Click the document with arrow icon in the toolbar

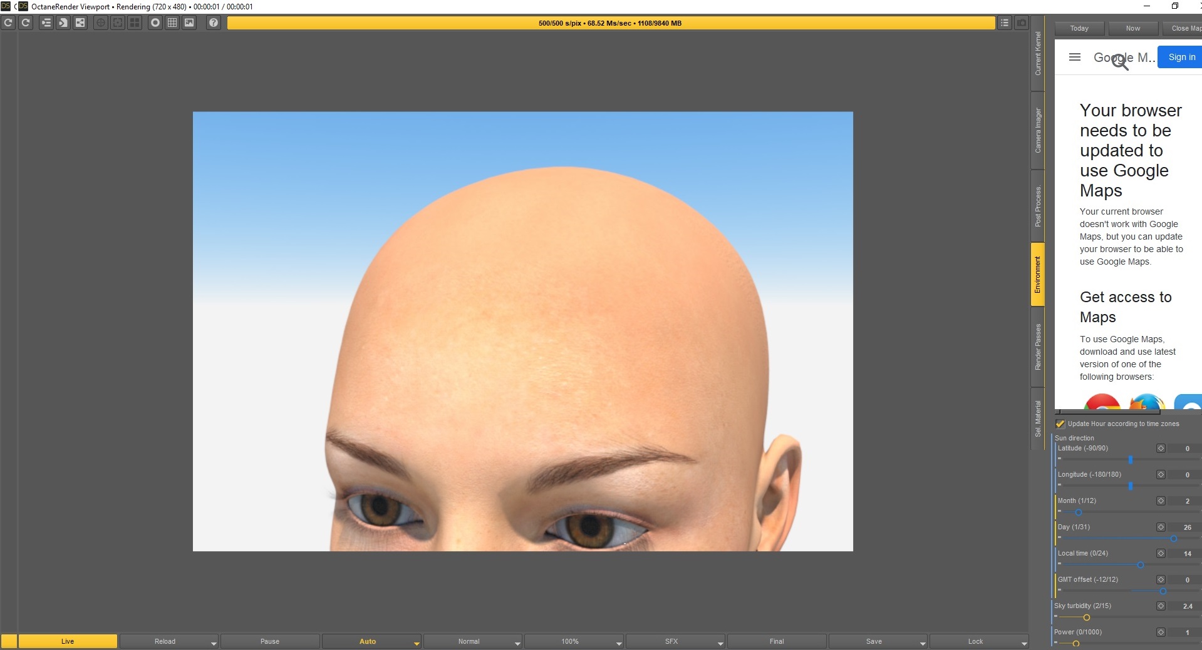coord(63,23)
